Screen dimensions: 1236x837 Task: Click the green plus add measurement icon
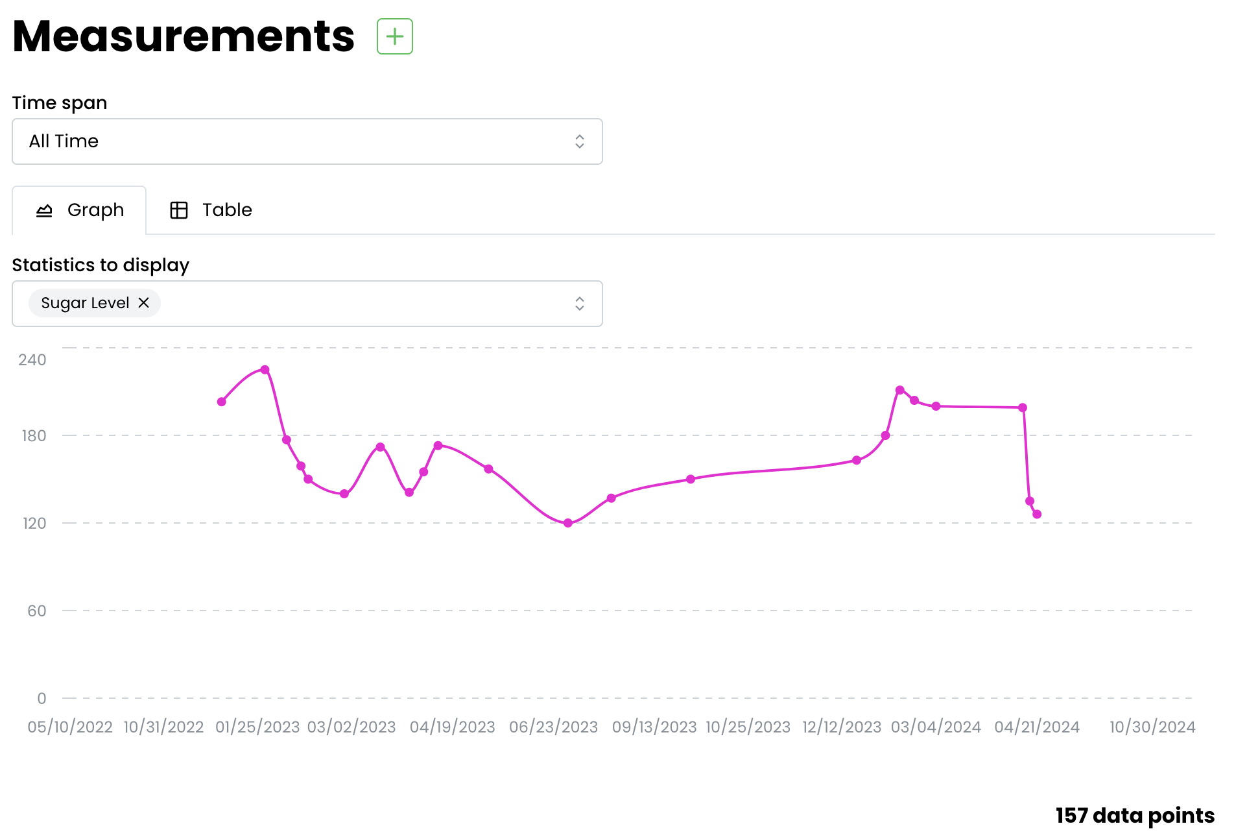tap(394, 36)
